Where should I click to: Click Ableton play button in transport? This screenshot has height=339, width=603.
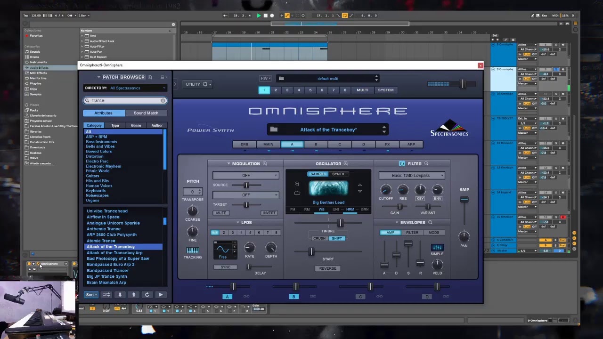tap(259, 16)
